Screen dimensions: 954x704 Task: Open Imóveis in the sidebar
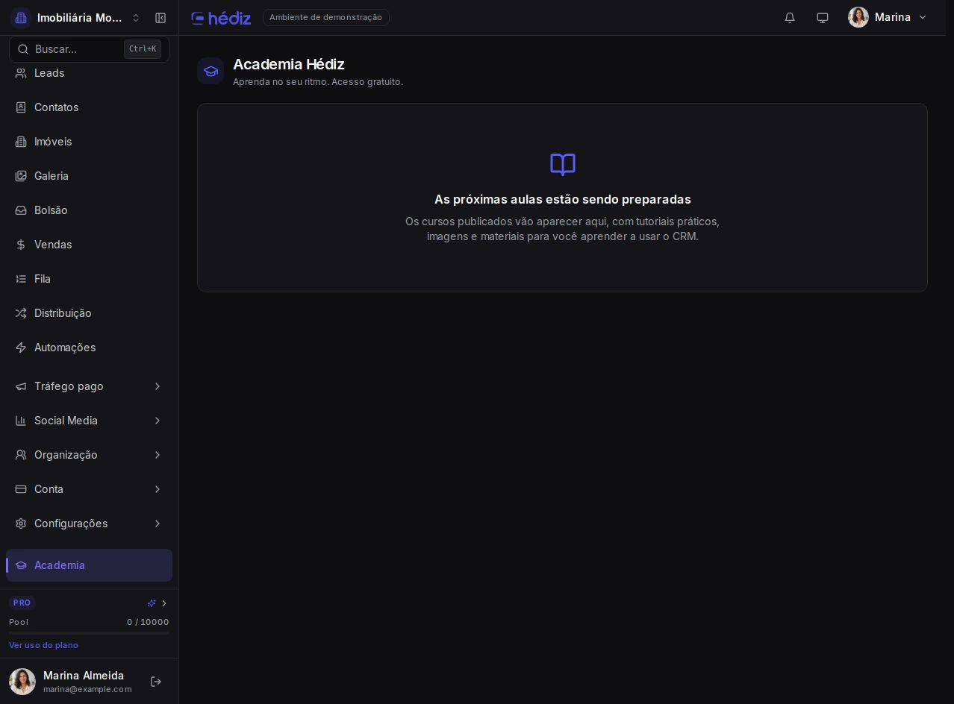(x=89, y=142)
